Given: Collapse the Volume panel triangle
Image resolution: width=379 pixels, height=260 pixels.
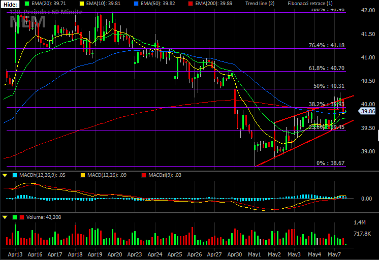Looking at the screenshot, I should coord(5,217).
